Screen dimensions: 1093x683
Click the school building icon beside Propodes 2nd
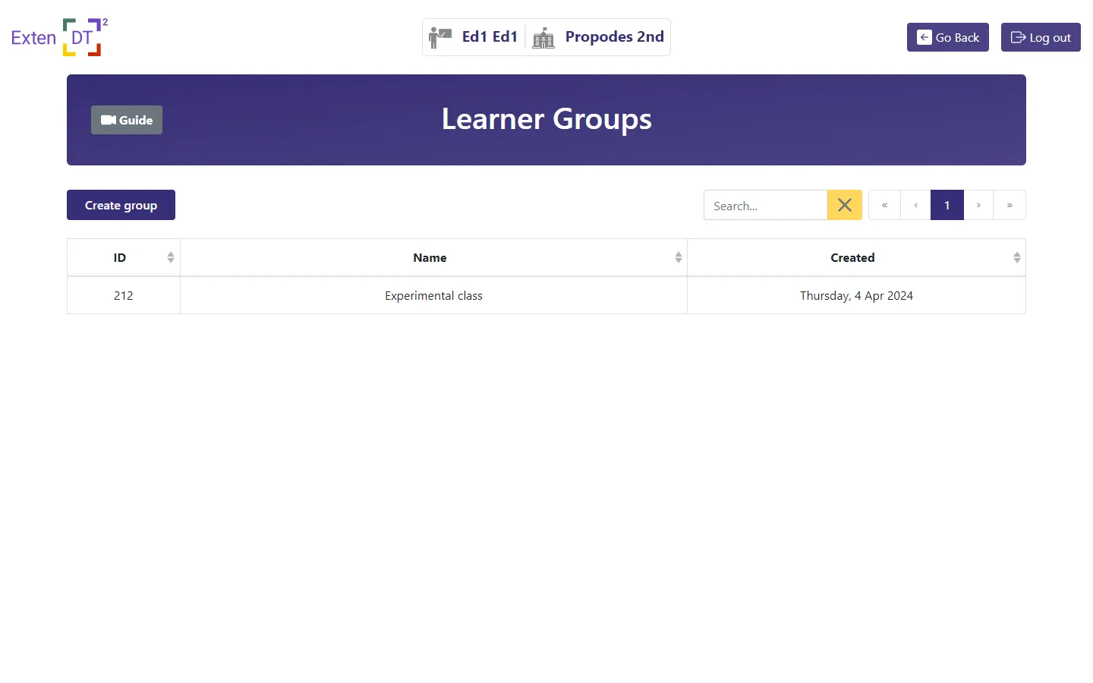point(543,37)
